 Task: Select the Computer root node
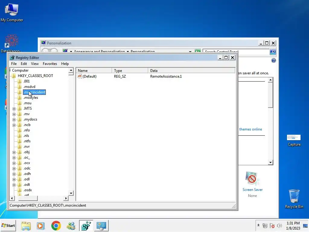[20, 70]
